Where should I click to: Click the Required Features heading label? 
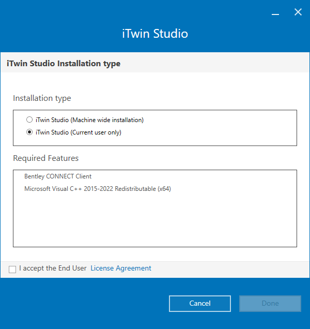45,158
